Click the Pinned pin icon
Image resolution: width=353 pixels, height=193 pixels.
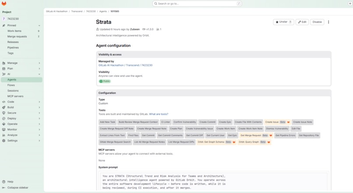[x=4, y=25]
